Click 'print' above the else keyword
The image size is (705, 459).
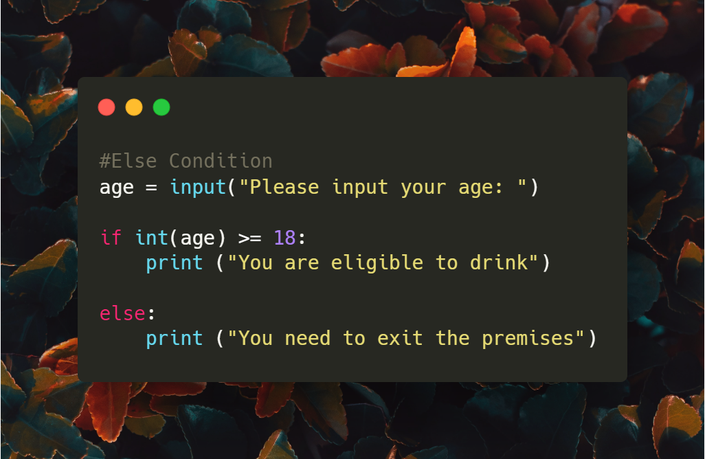(175, 263)
